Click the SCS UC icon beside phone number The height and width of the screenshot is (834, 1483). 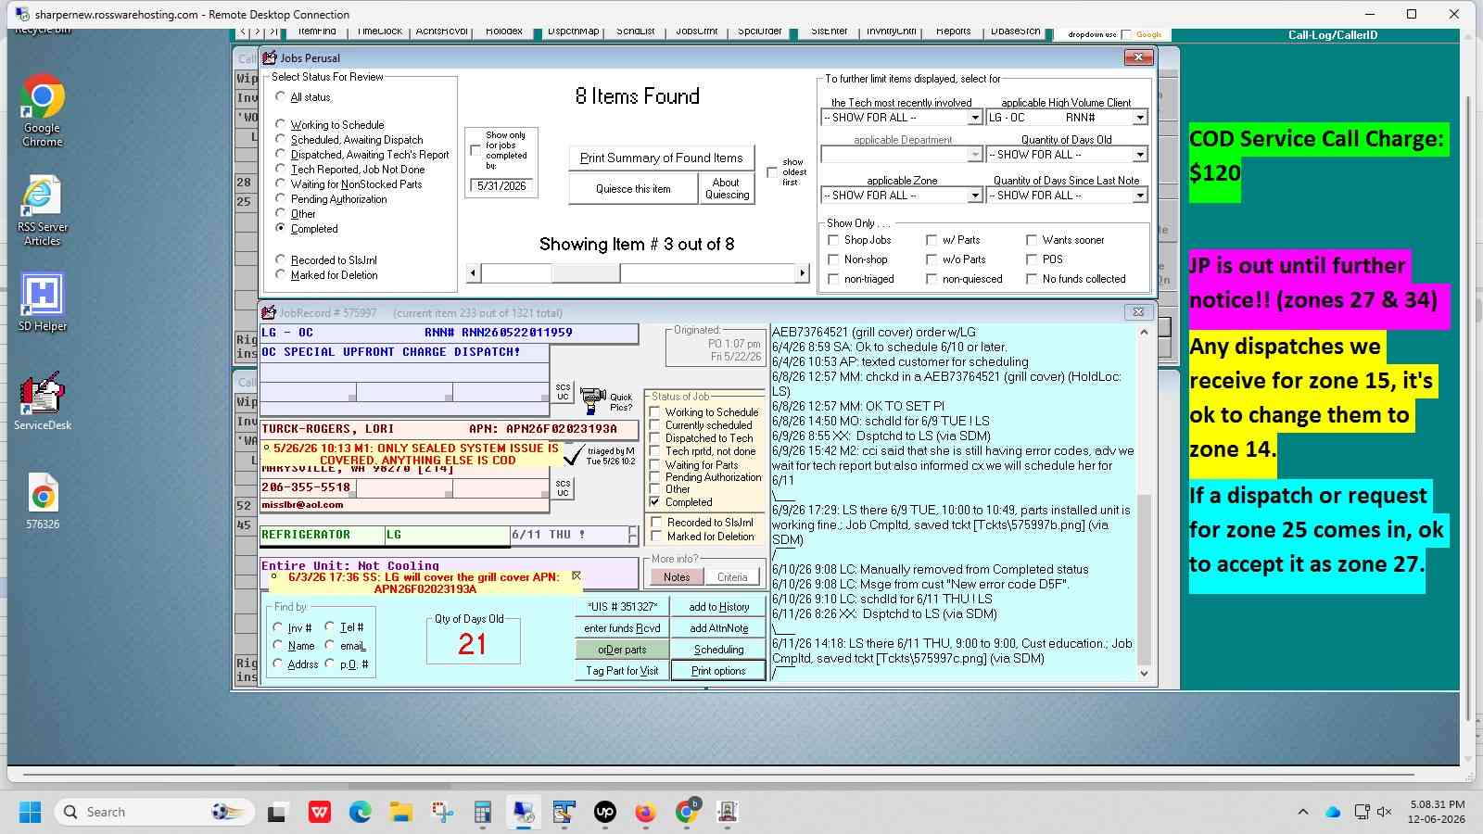coord(563,487)
